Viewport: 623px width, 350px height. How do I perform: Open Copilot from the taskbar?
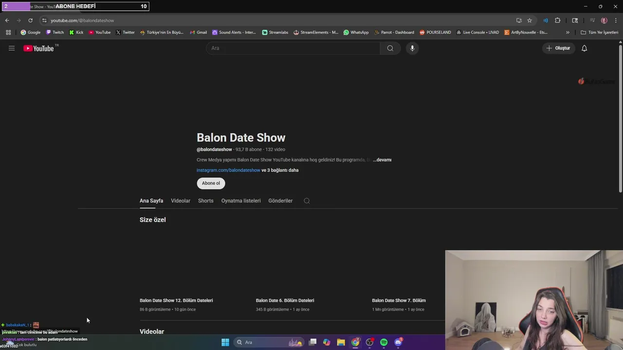point(327,342)
